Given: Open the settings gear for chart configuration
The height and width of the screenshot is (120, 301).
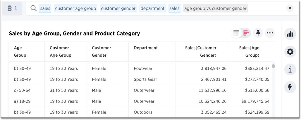Looking at the screenshot, I should 290,52.
